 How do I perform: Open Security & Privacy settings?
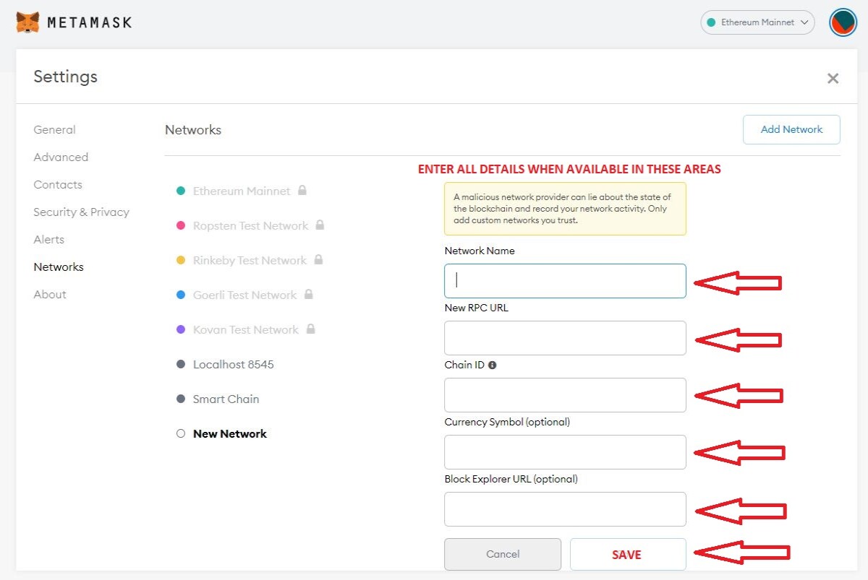pos(81,212)
